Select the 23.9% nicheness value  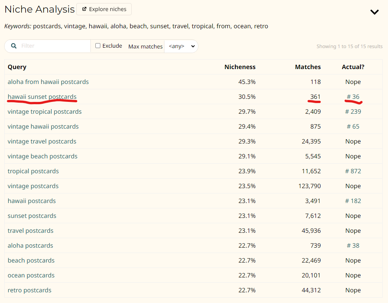point(247,171)
